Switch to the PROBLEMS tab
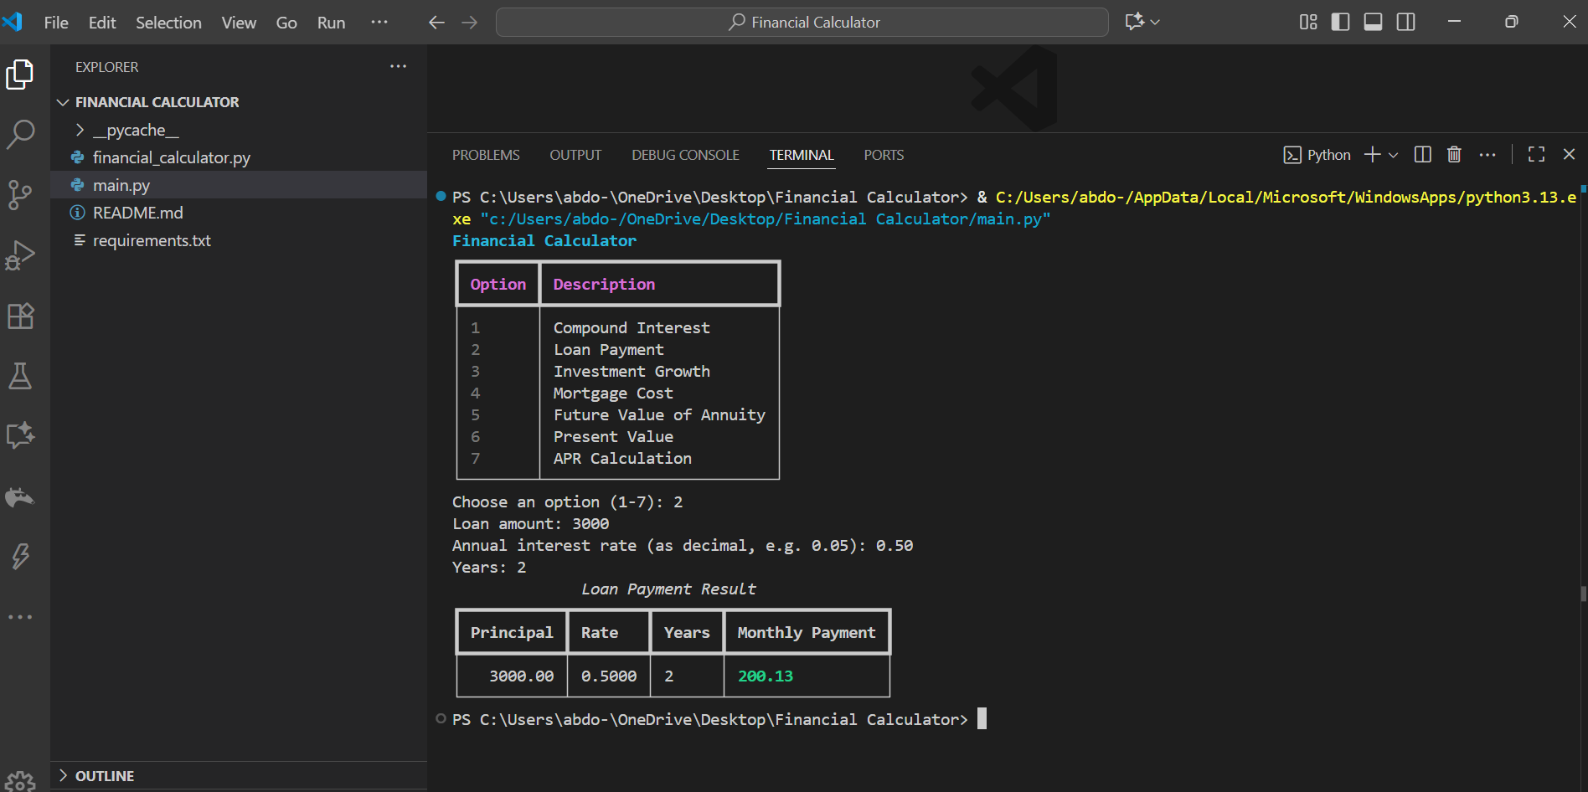Image resolution: width=1588 pixels, height=792 pixels. [x=486, y=155]
